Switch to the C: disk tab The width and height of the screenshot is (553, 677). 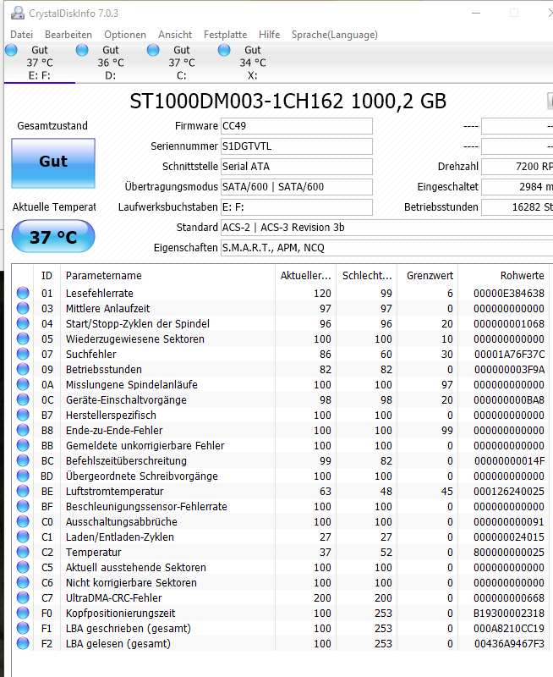182,63
